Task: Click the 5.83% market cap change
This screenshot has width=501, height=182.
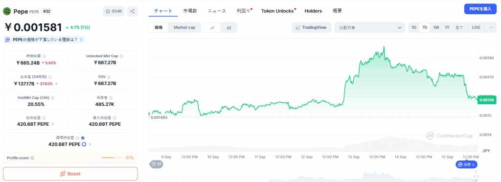Action: pyautogui.click(x=49, y=63)
